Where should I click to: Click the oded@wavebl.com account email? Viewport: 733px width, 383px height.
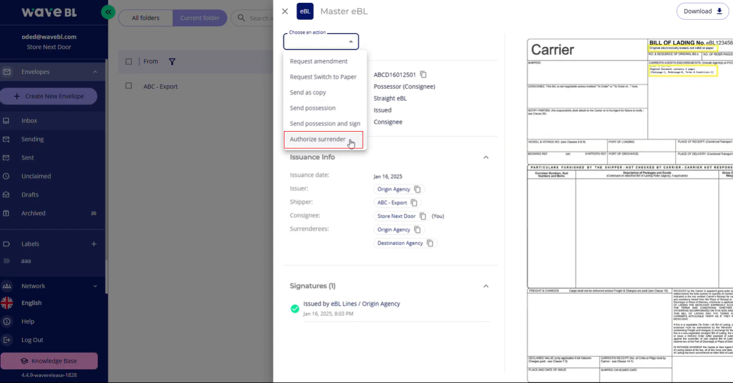[49, 37]
